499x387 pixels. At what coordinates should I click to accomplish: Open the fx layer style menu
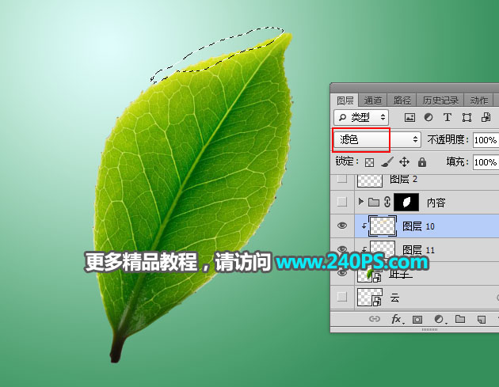pyautogui.click(x=397, y=319)
